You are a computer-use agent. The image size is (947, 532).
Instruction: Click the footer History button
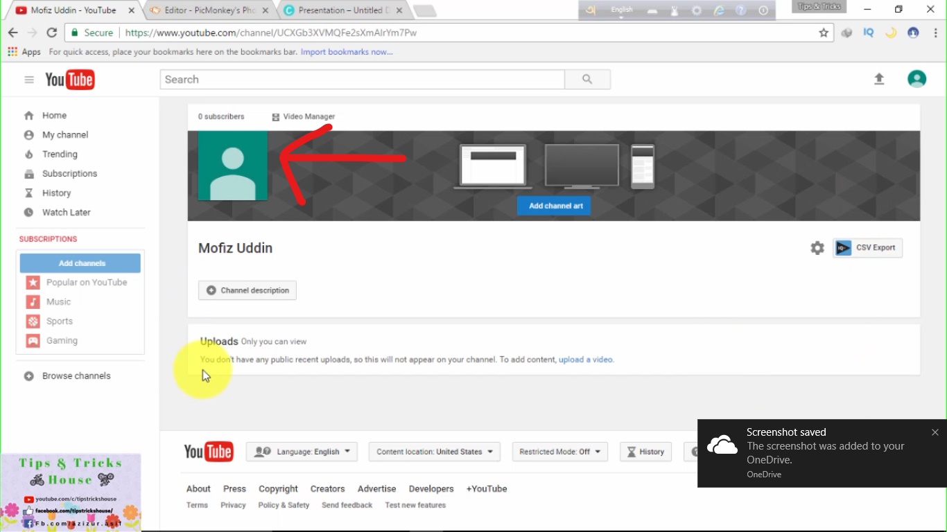click(x=645, y=452)
